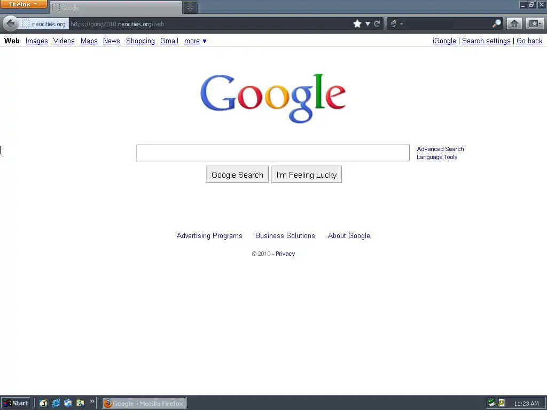Viewport: 547px width, 410px height.
Task: Open the Bookmarks menu button
Action: tap(534, 23)
